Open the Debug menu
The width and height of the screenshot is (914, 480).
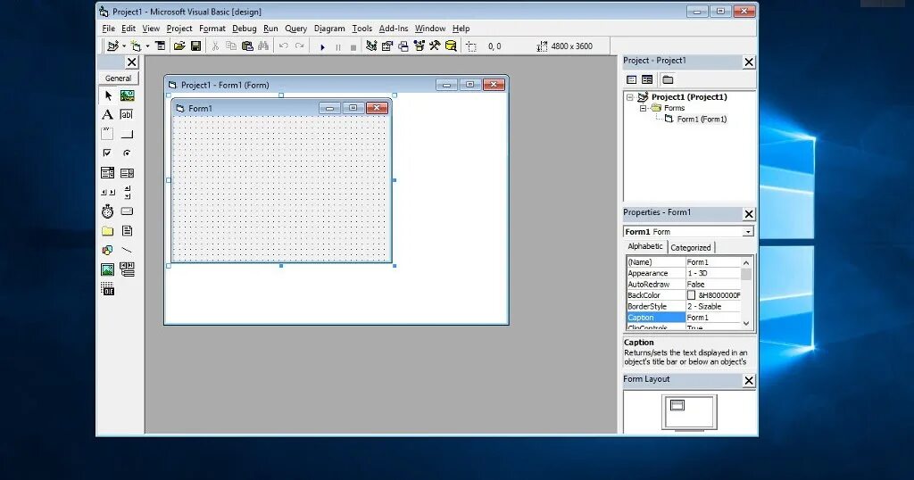pos(245,28)
